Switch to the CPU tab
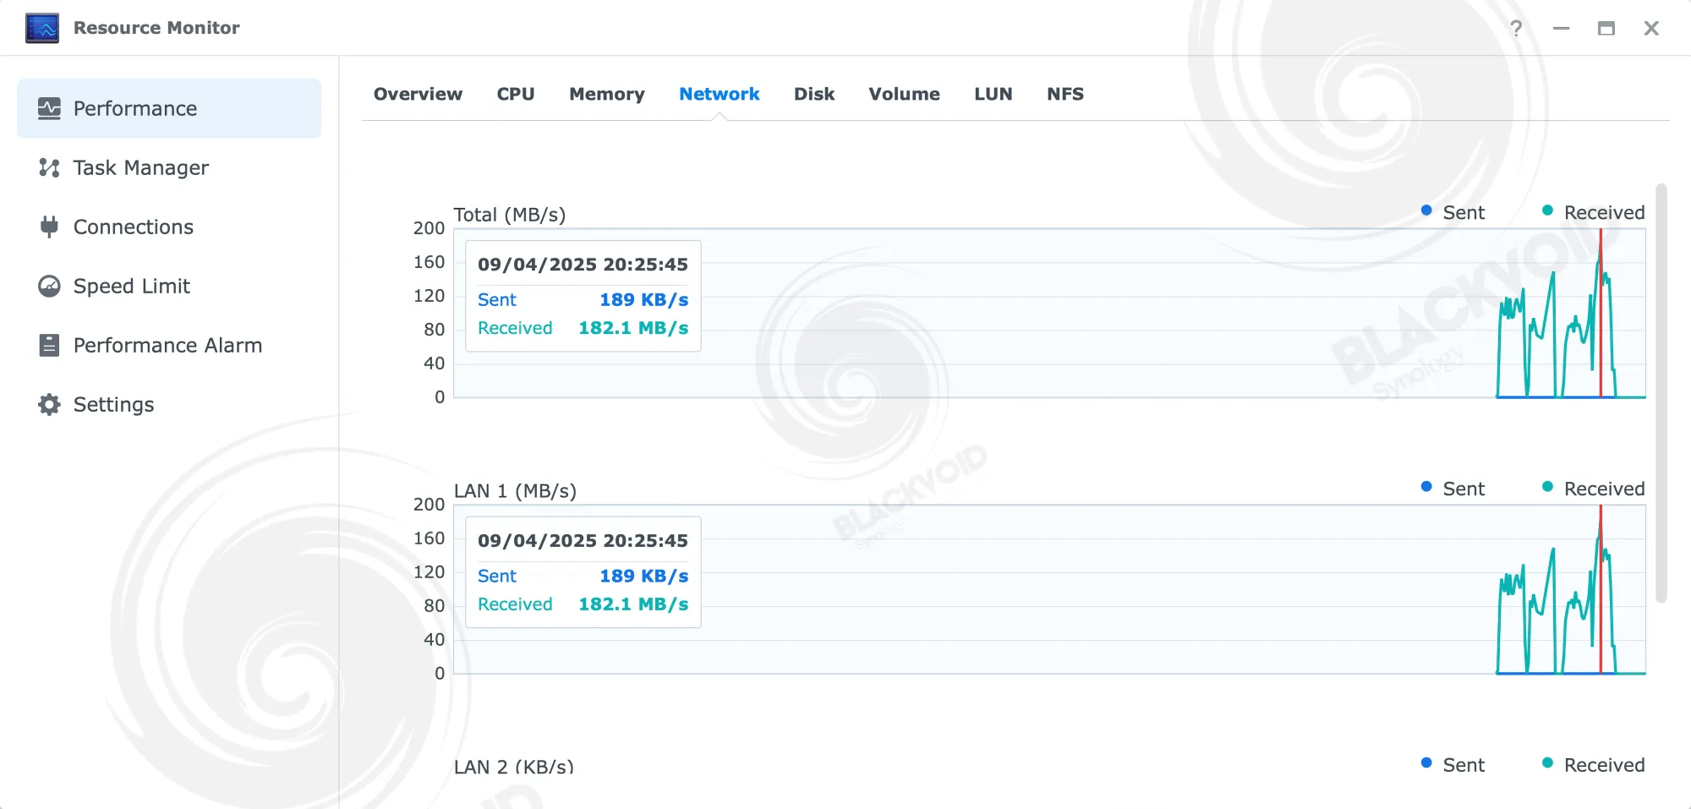Image resolution: width=1691 pixels, height=809 pixels. pyautogui.click(x=516, y=94)
